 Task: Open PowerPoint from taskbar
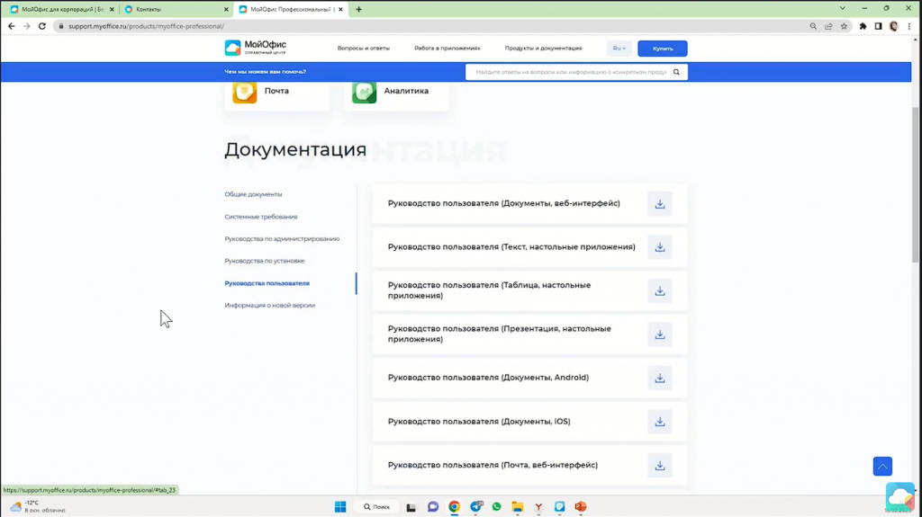[x=581, y=506]
